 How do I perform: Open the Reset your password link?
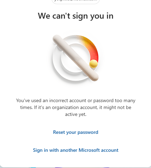[x=76, y=132]
